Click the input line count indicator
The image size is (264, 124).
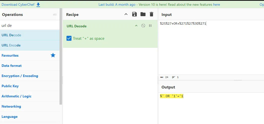[x=175, y=77]
